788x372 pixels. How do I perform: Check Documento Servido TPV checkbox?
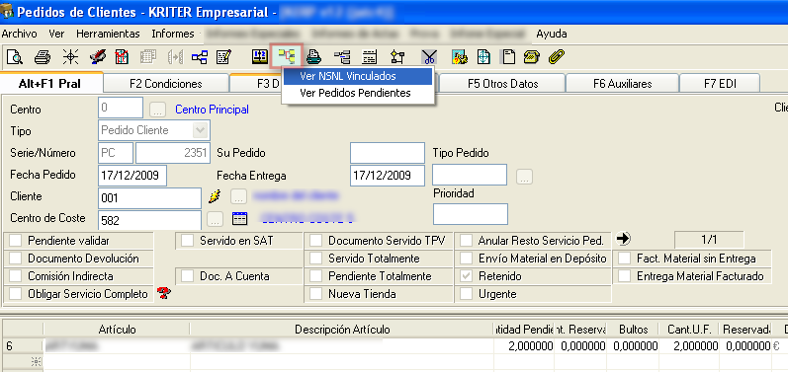pyautogui.click(x=315, y=241)
